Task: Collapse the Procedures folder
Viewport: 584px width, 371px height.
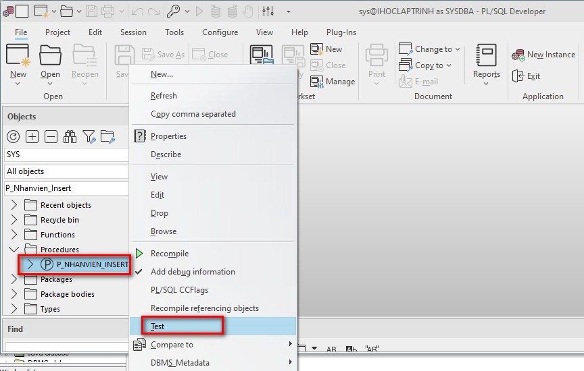Action: (14, 250)
